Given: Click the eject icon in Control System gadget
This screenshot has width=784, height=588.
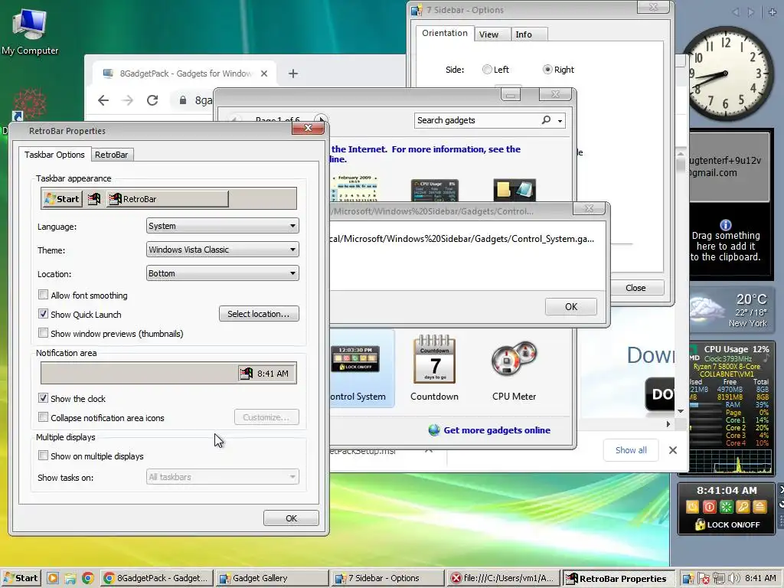Looking at the screenshot, I should pos(759,507).
